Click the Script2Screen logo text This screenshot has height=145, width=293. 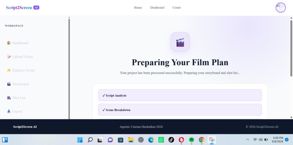(x=19, y=8)
